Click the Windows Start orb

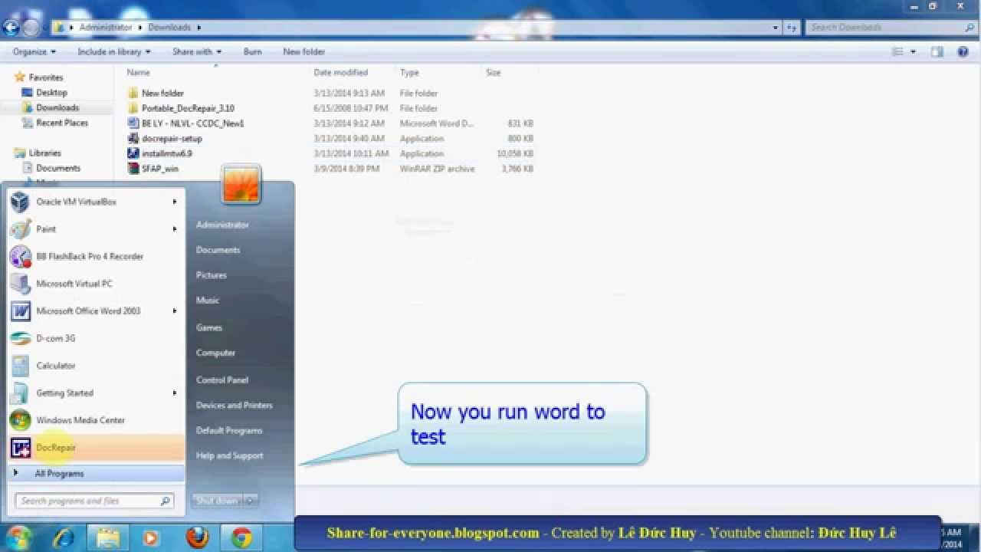[18, 537]
